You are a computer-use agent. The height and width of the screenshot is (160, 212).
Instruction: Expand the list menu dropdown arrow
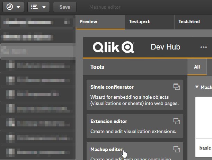tap(44, 7)
